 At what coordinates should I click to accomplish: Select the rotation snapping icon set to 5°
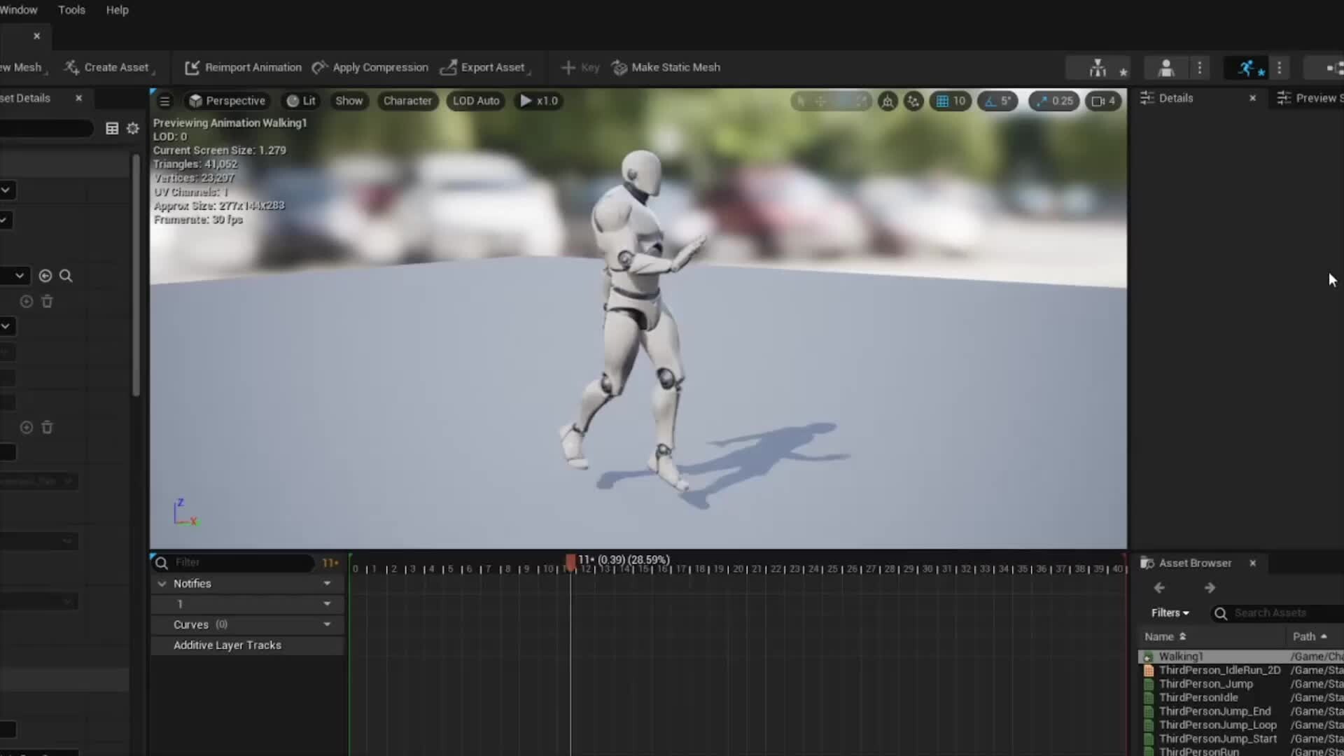click(x=997, y=101)
